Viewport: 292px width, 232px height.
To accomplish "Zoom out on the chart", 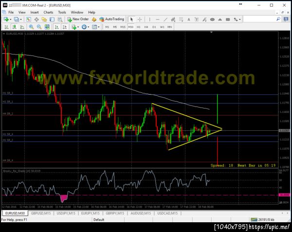I will 39,27.
